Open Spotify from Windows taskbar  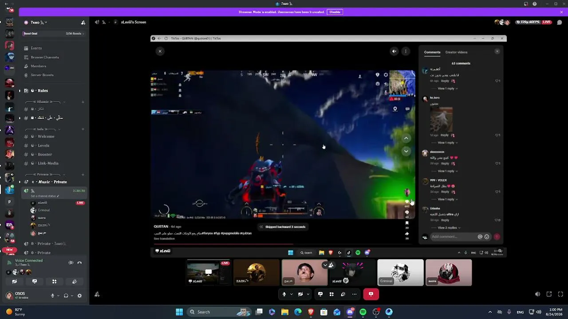(x=363, y=312)
